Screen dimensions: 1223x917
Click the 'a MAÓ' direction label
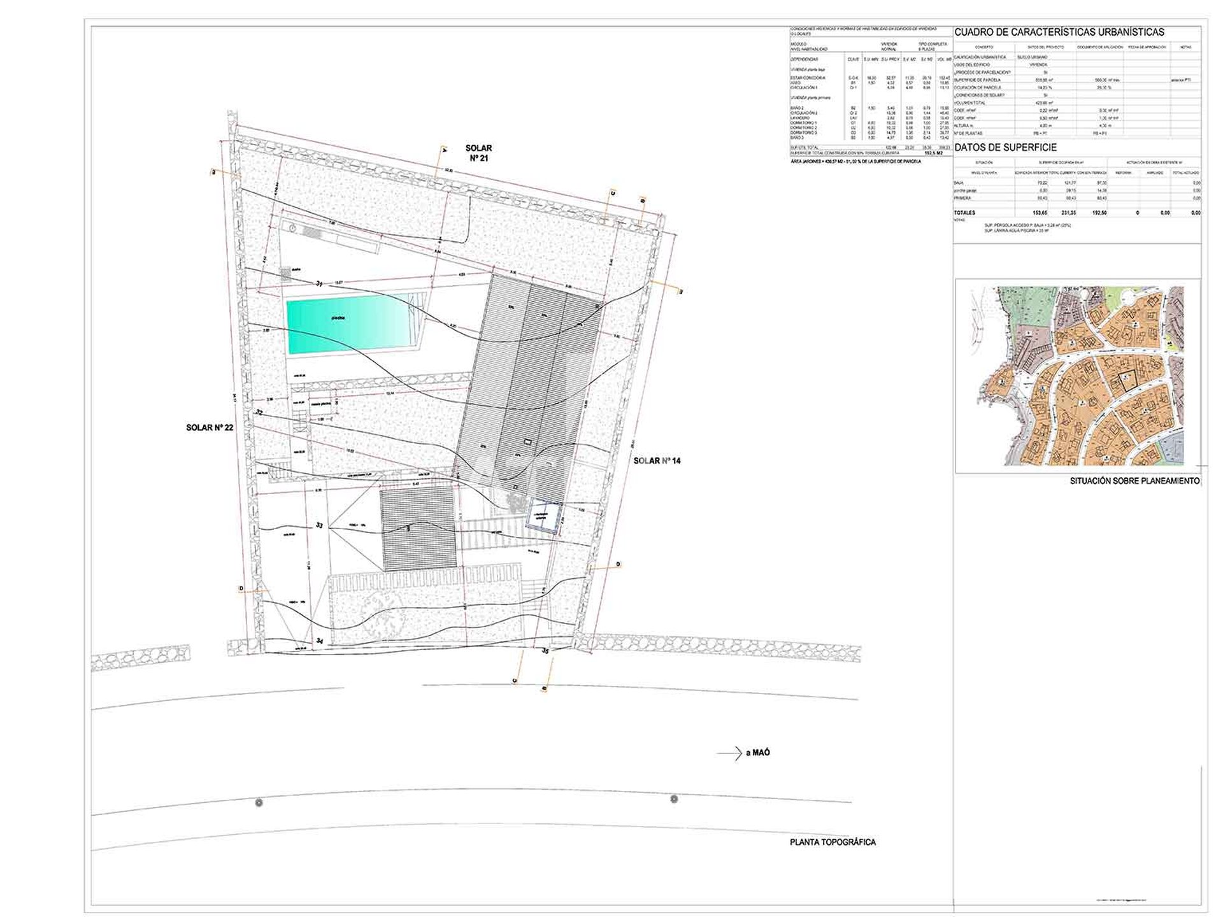pos(757,753)
